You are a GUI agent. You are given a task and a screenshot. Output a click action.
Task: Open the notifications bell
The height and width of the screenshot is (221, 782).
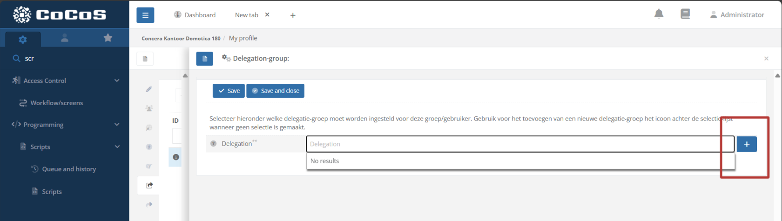(659, 14)
